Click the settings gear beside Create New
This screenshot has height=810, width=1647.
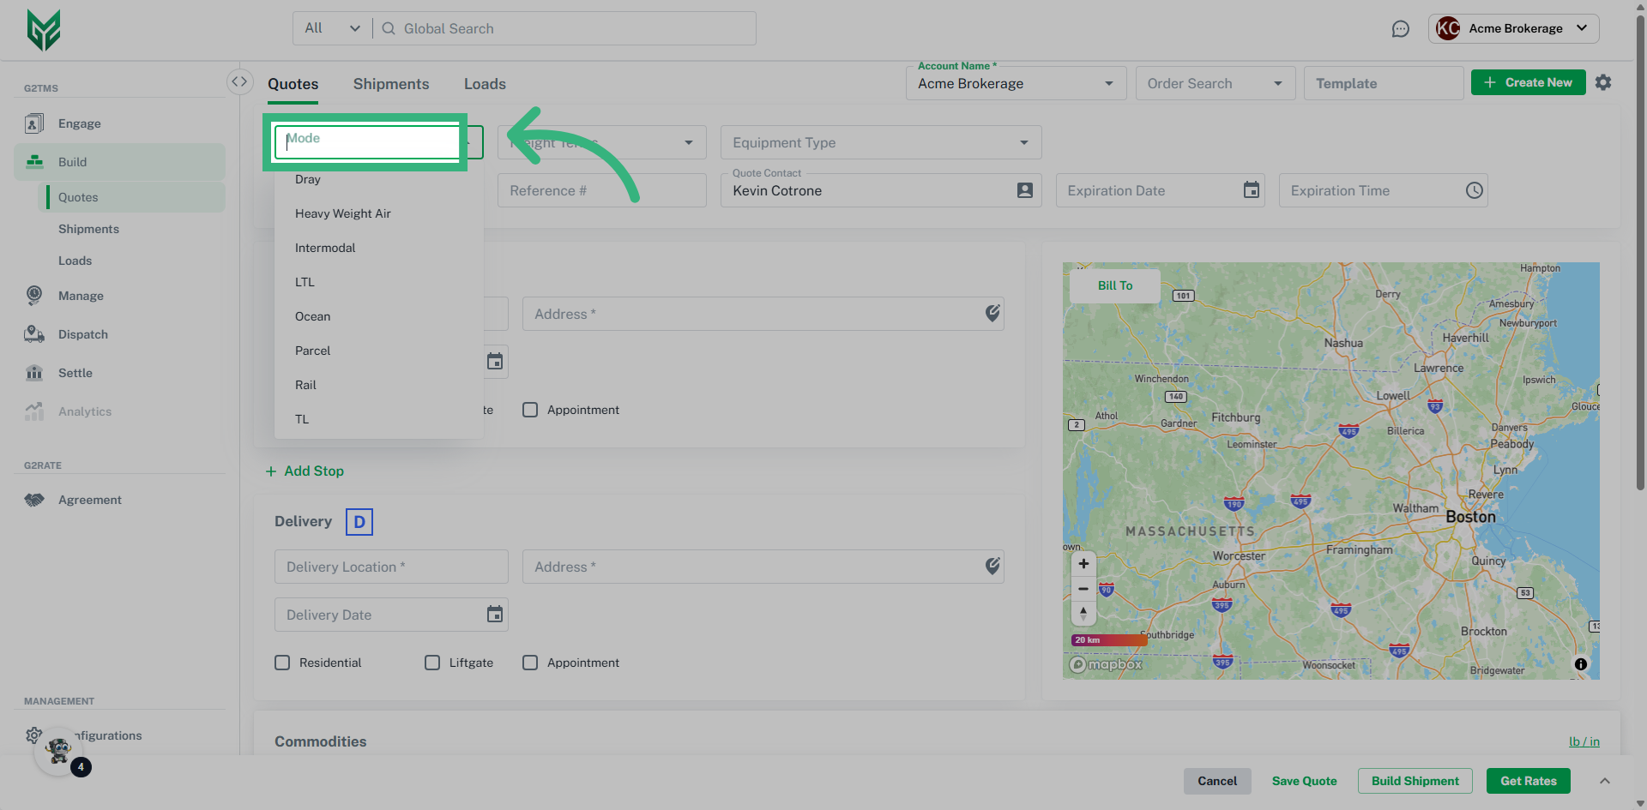(x=1602, y=82)
